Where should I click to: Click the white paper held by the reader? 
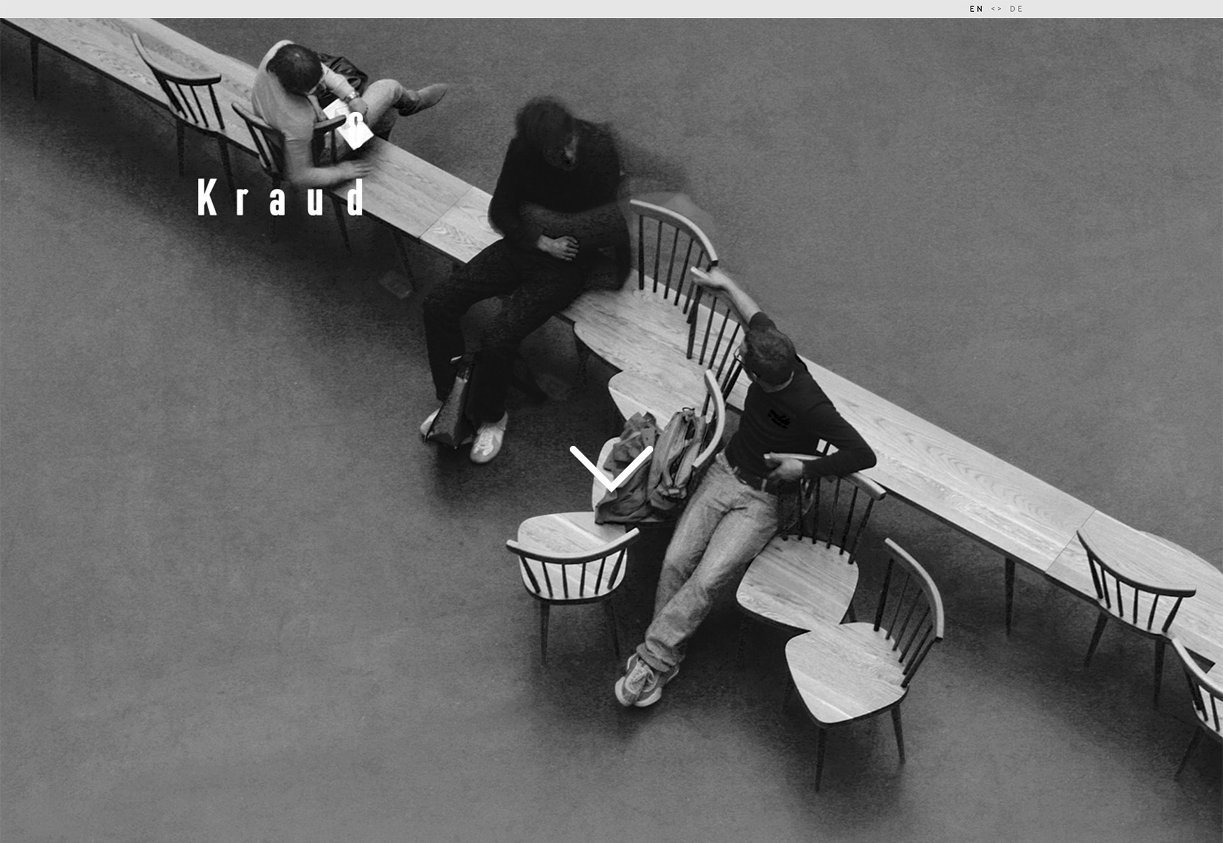[x=349, y=125]
